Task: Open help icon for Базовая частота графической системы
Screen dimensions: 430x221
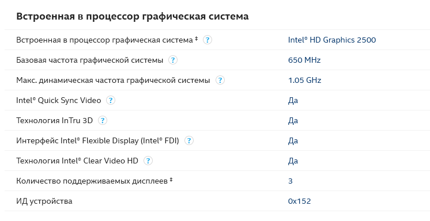Action: [173, 60]
